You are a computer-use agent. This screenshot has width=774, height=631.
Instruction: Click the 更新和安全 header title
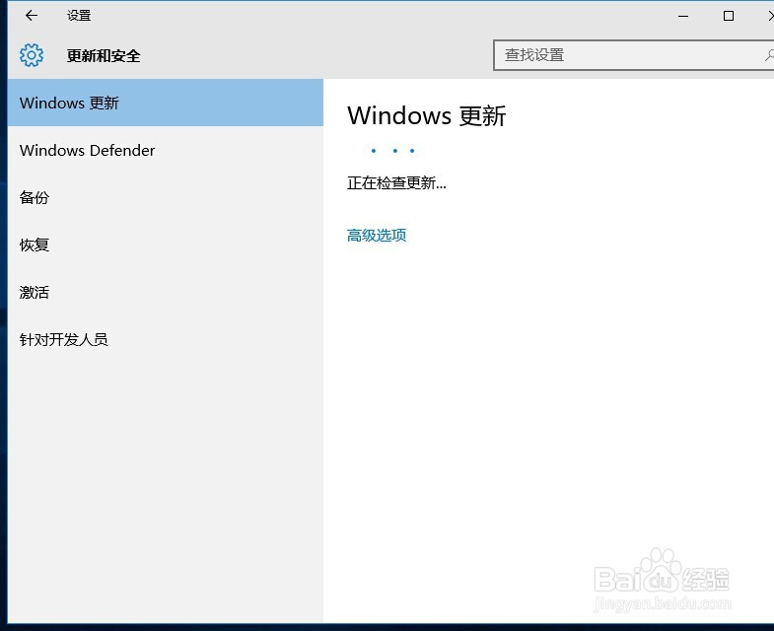pos(104,56)
